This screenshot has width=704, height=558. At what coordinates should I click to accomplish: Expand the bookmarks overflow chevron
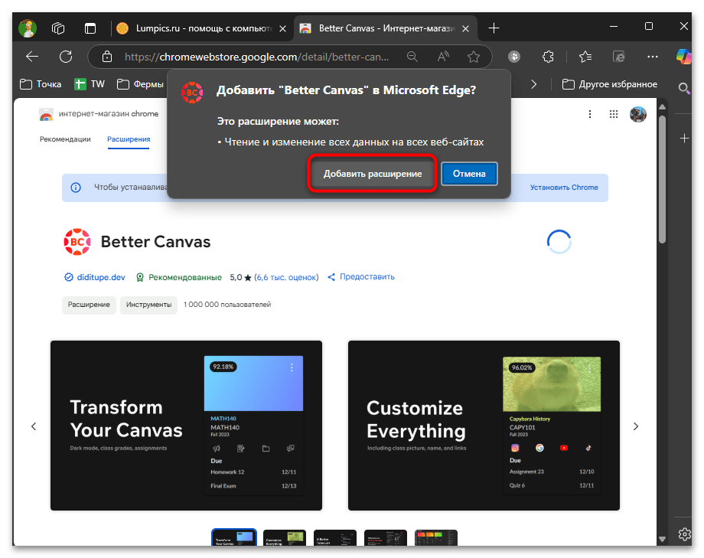click(x=533, y=84)
